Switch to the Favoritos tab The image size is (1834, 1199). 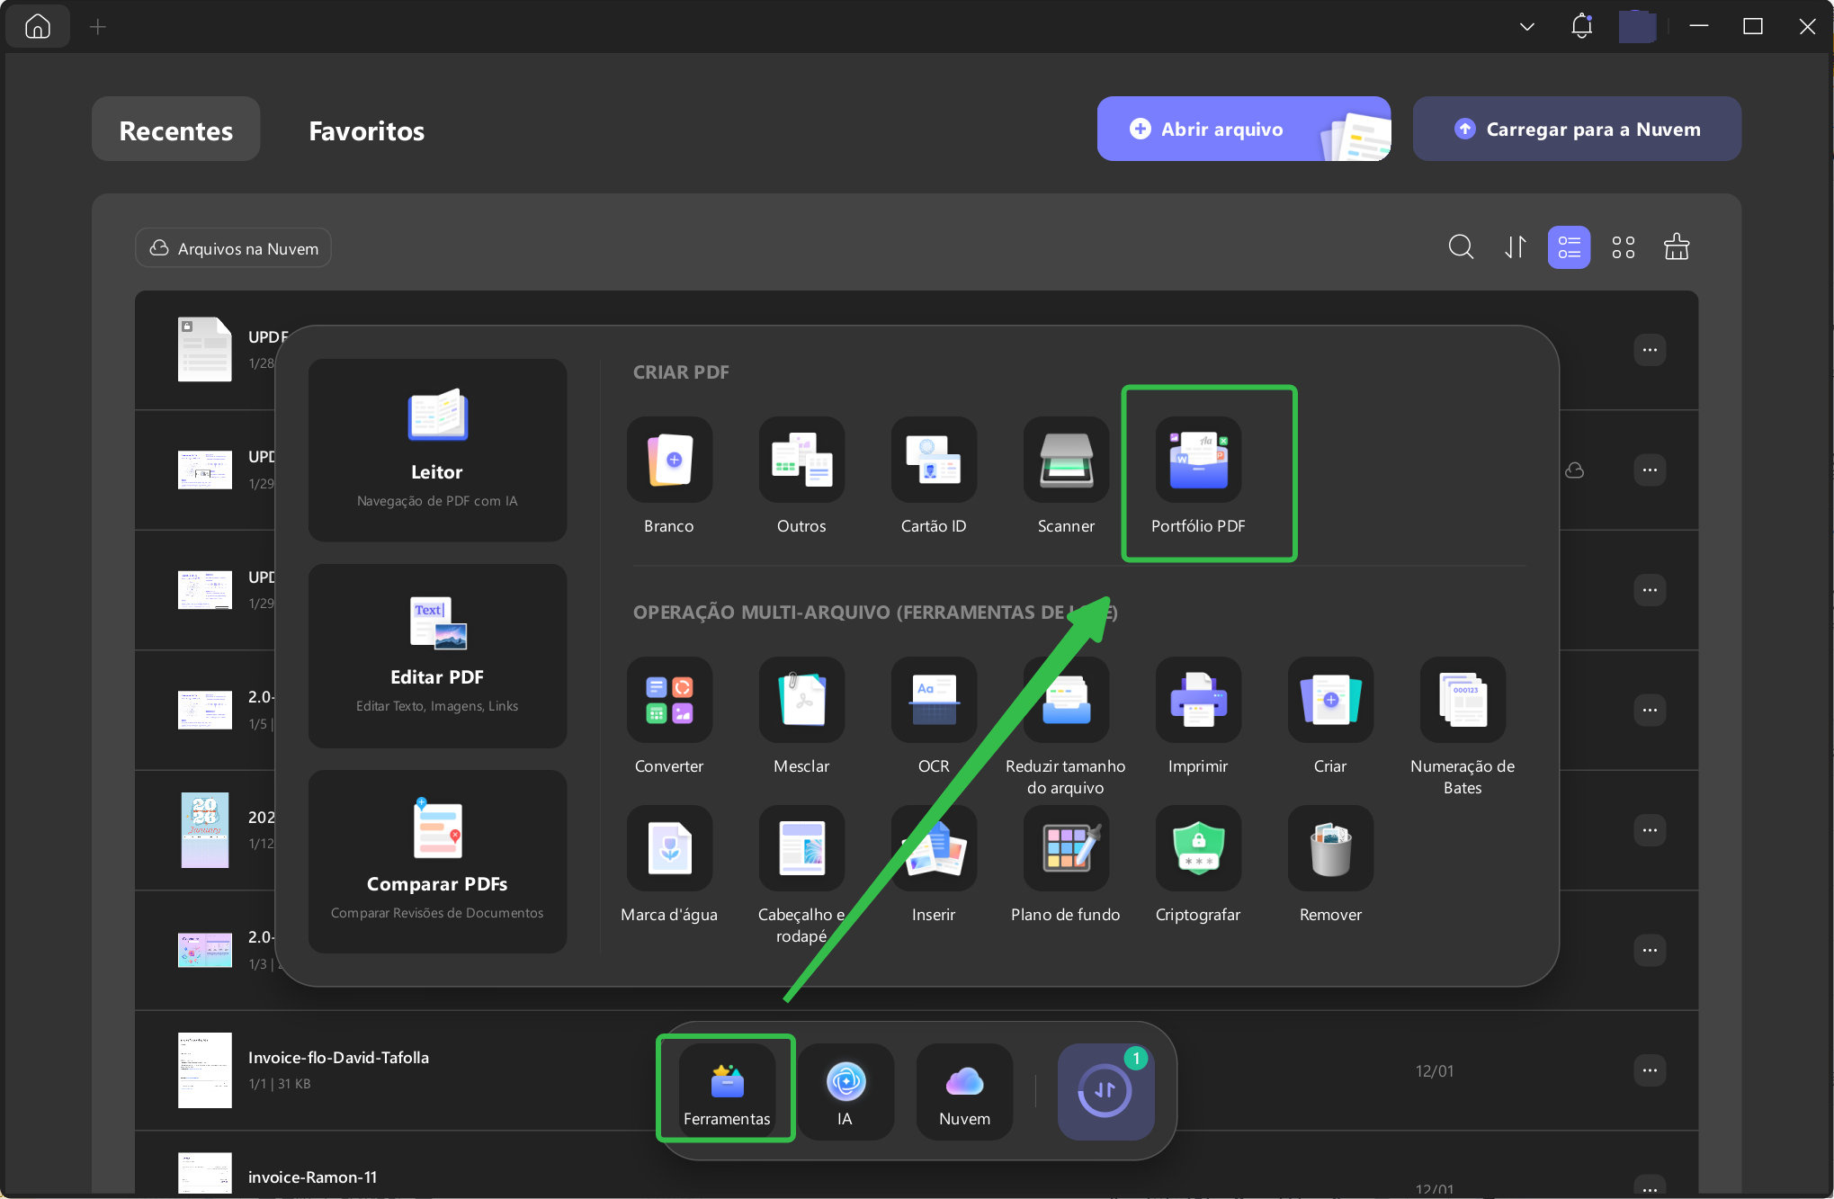pos(366,130)
